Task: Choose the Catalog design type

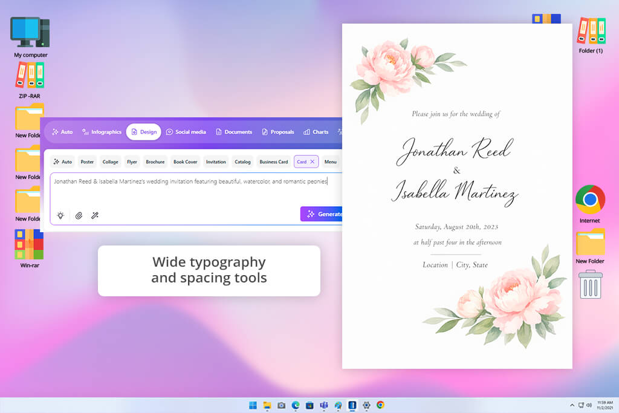Action: click(x=242, y=162)
